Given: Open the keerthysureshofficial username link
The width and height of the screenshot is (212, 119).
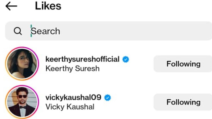Looking at the screenshot, I should coord(82,60).
